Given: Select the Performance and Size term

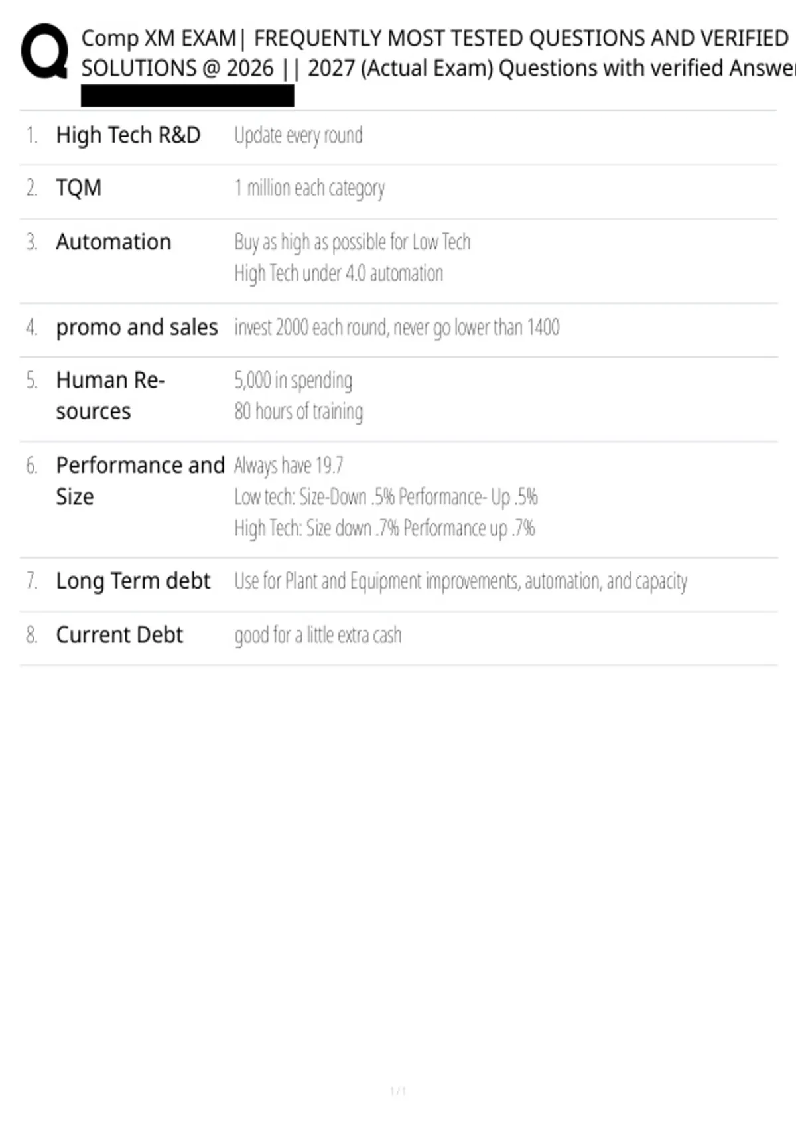Looking at the screenshot, I should click(140, 481).
